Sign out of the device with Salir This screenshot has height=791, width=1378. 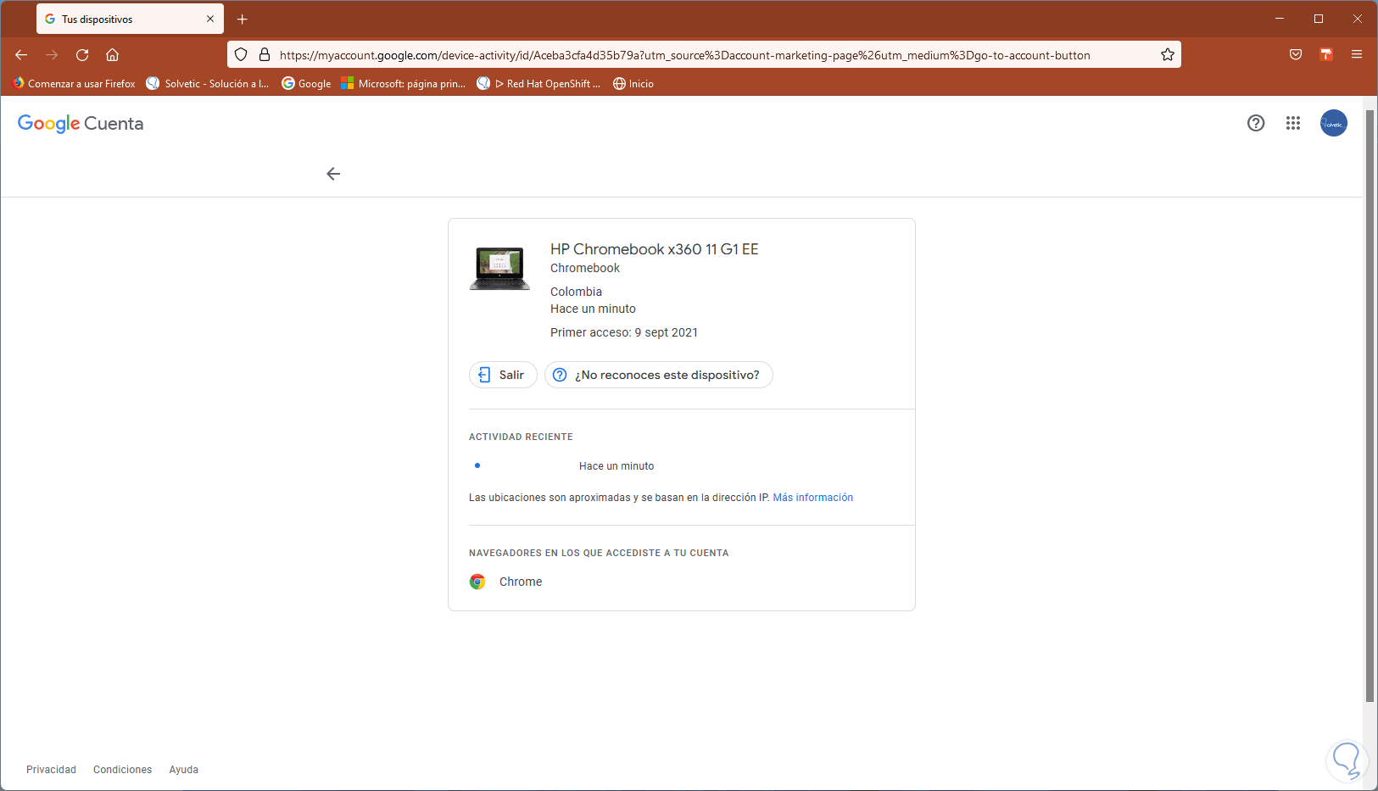pos(503,375)
